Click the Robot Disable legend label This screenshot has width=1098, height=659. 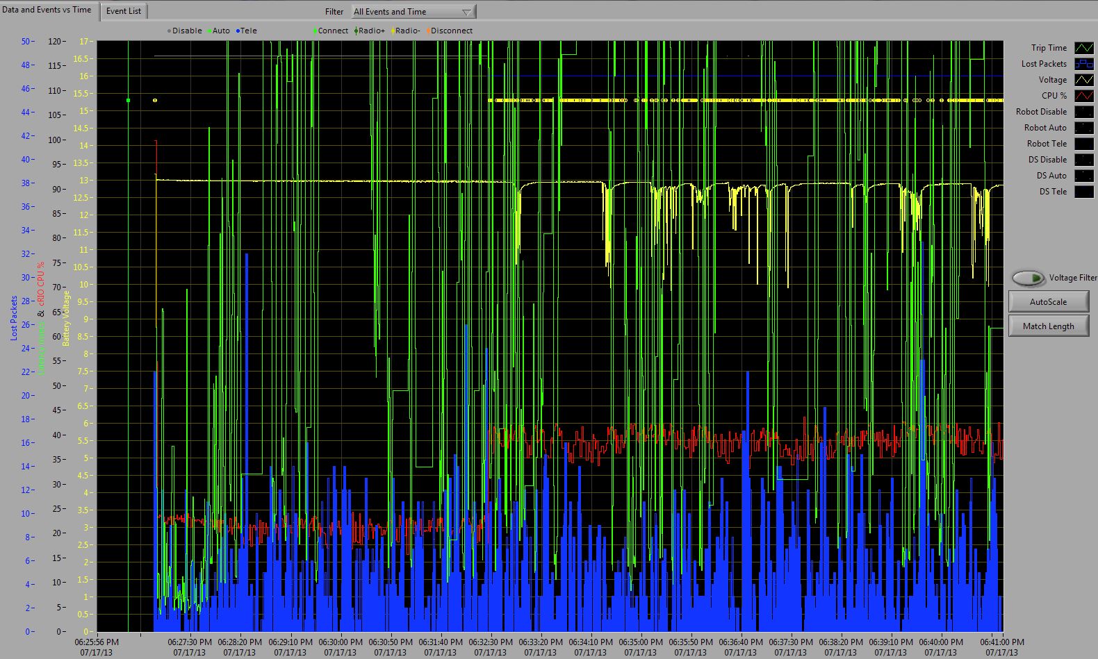(1041, 112)
